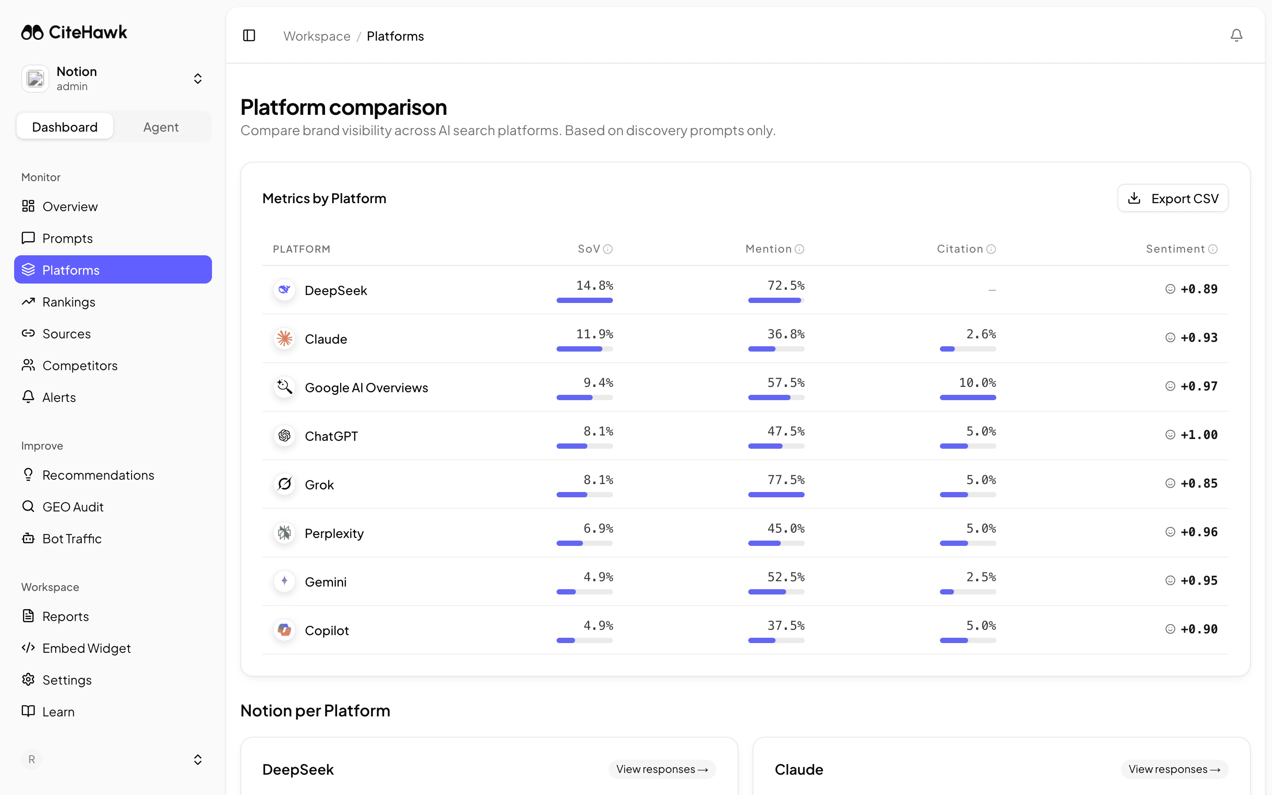This screenshot has width=1272, height=795.
Task: View responses for Claude
Action: [1174, 768]
